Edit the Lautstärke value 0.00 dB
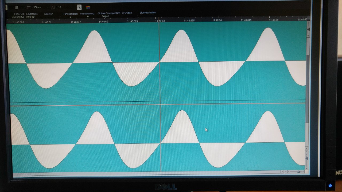The height and width of the screenshot is (192, 342). tap(30, 17)
